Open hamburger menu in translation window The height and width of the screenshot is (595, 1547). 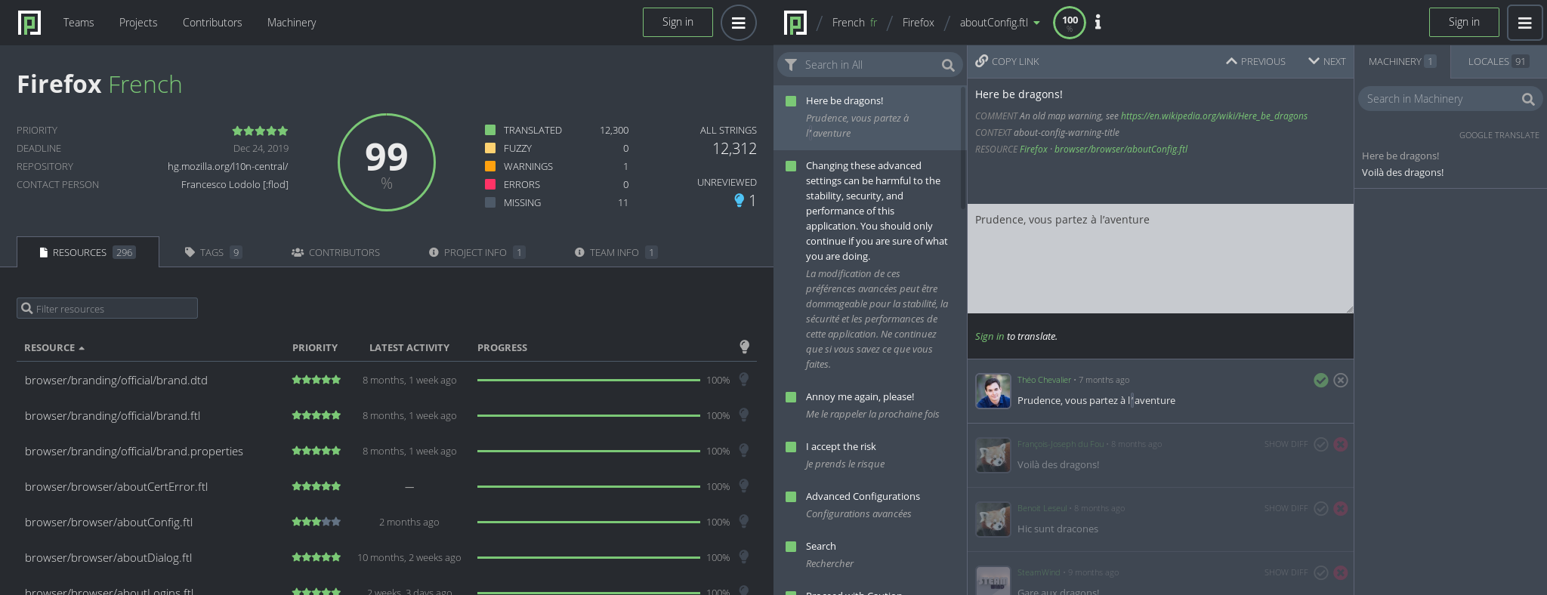[1524, 23]
